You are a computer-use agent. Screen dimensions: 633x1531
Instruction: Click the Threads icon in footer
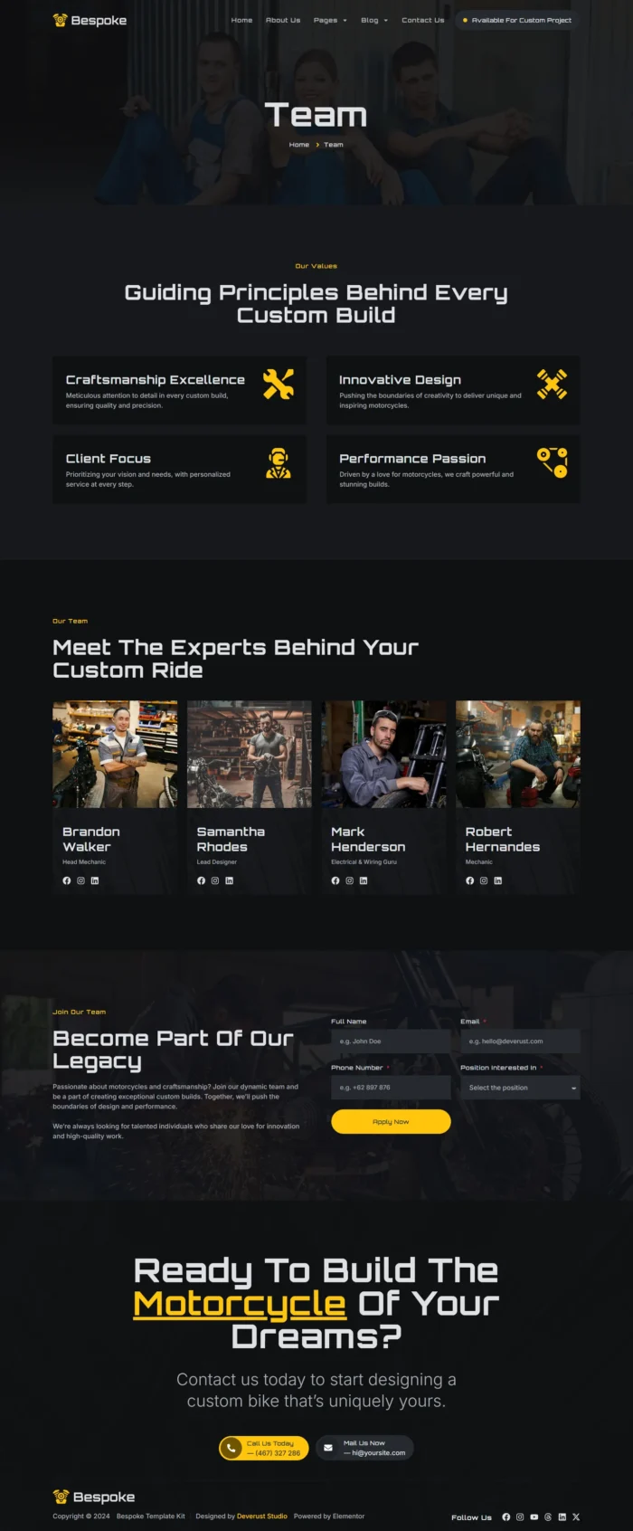tap(548, 1517)
